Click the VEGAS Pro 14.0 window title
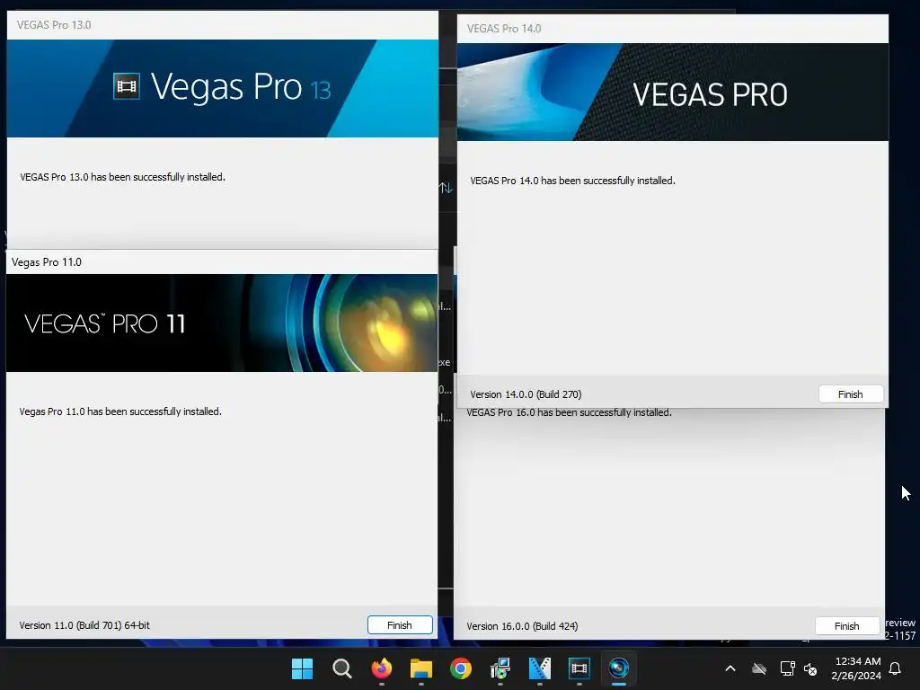Screen dimensions: 920x690 click(504, 28)
